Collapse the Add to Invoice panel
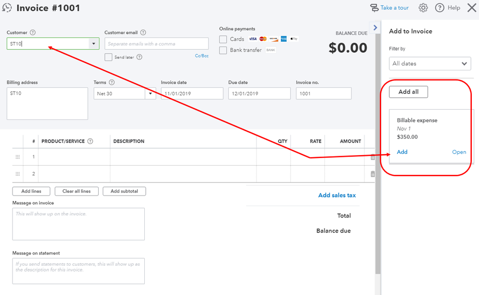Screen dimensions: 479x295 tap(375, 27)
